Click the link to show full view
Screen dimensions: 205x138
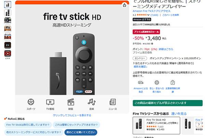[x=72, y=115]
